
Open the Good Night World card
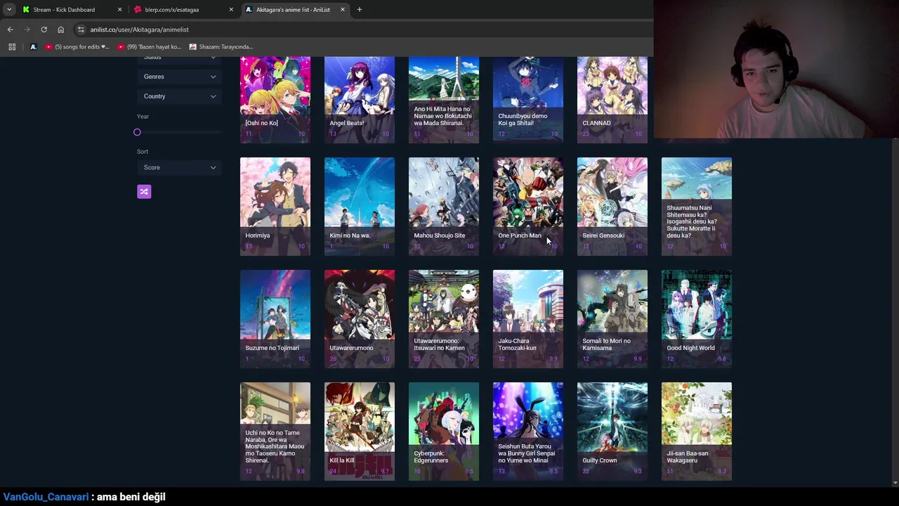pos(697,319)
